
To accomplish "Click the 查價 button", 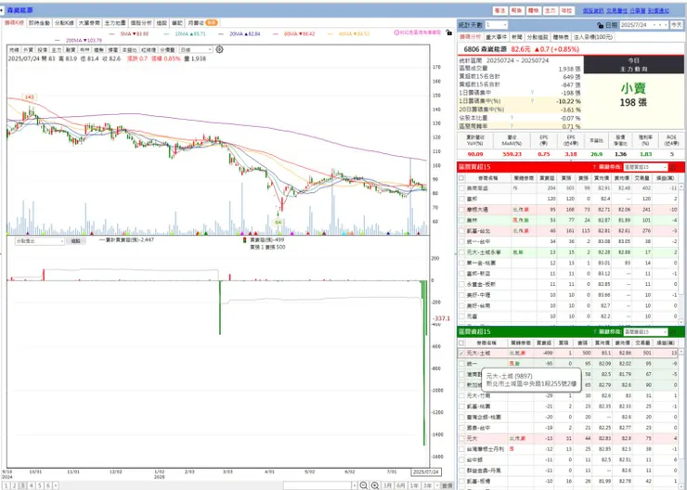I will [x=447, y=485].
